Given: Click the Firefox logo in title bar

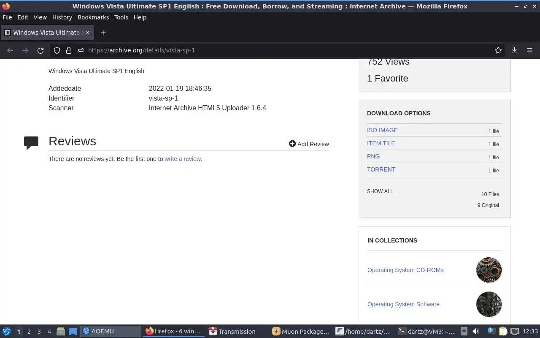Looking at the screenshot, I should (x=6, y=6).
